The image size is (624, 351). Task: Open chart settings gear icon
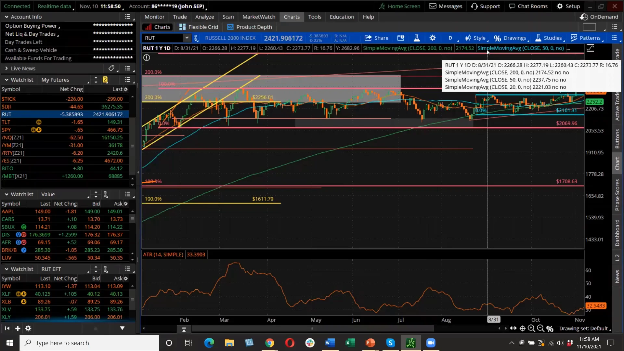433,38
